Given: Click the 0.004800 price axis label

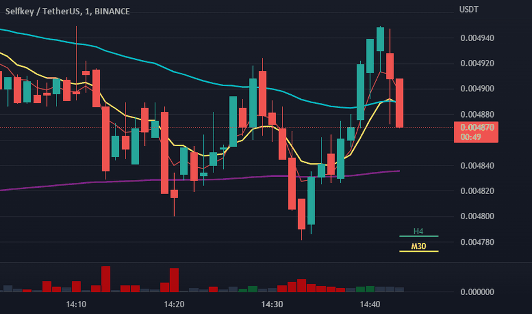Looking at the screenshot, I should coord(477,216).
